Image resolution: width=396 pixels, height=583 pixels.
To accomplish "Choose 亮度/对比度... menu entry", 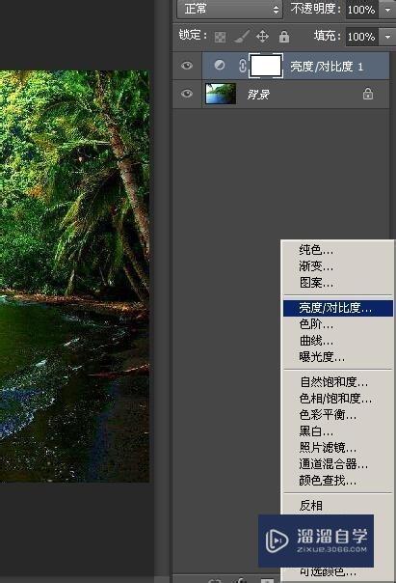I will pyautogui.click(x=338, y=308).
